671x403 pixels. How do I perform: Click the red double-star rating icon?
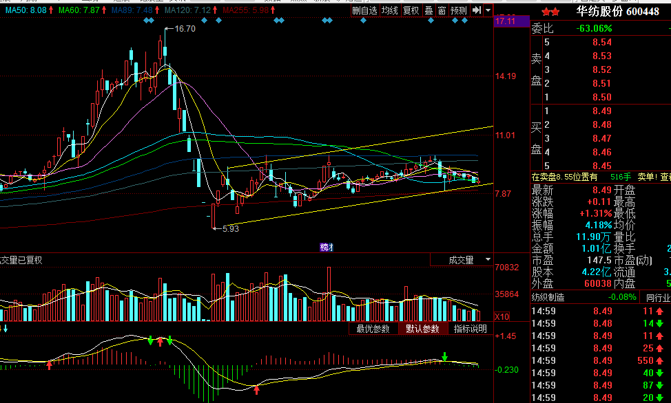[550, 12]
